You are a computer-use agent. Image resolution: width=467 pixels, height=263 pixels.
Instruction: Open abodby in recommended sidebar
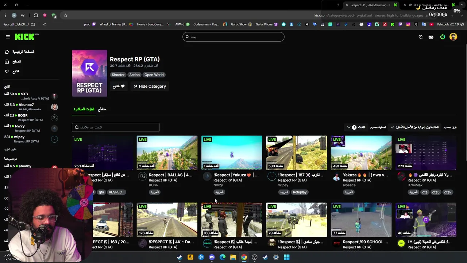click(31, 166)
